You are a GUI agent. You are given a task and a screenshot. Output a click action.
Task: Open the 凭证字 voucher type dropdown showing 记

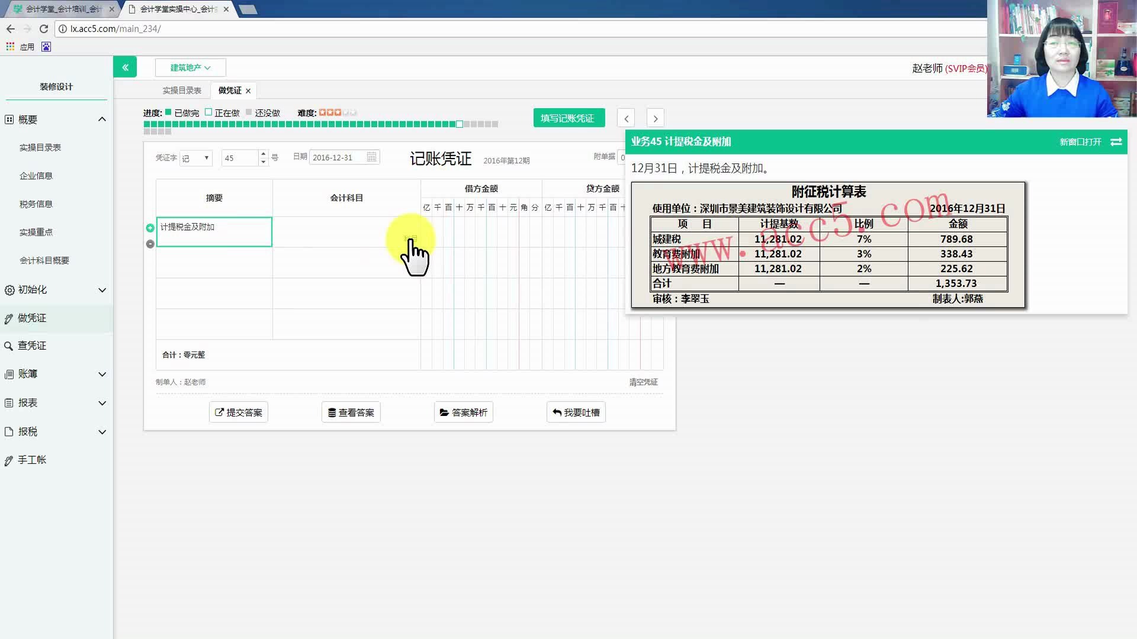[x=195, y=157]
